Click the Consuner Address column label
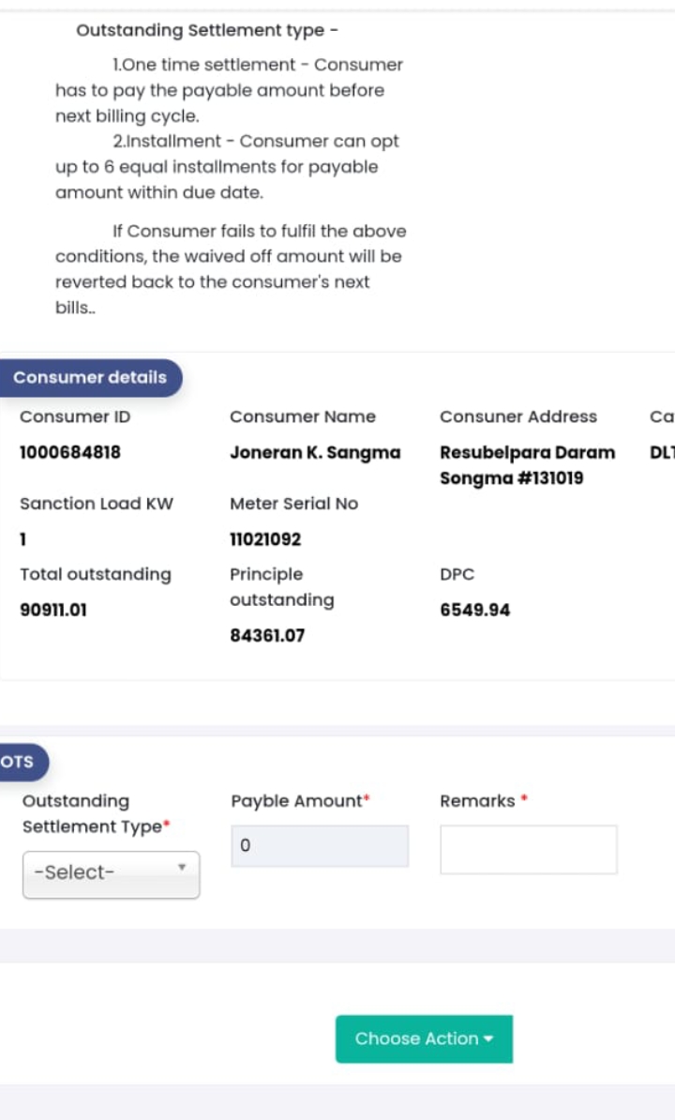 518,416
